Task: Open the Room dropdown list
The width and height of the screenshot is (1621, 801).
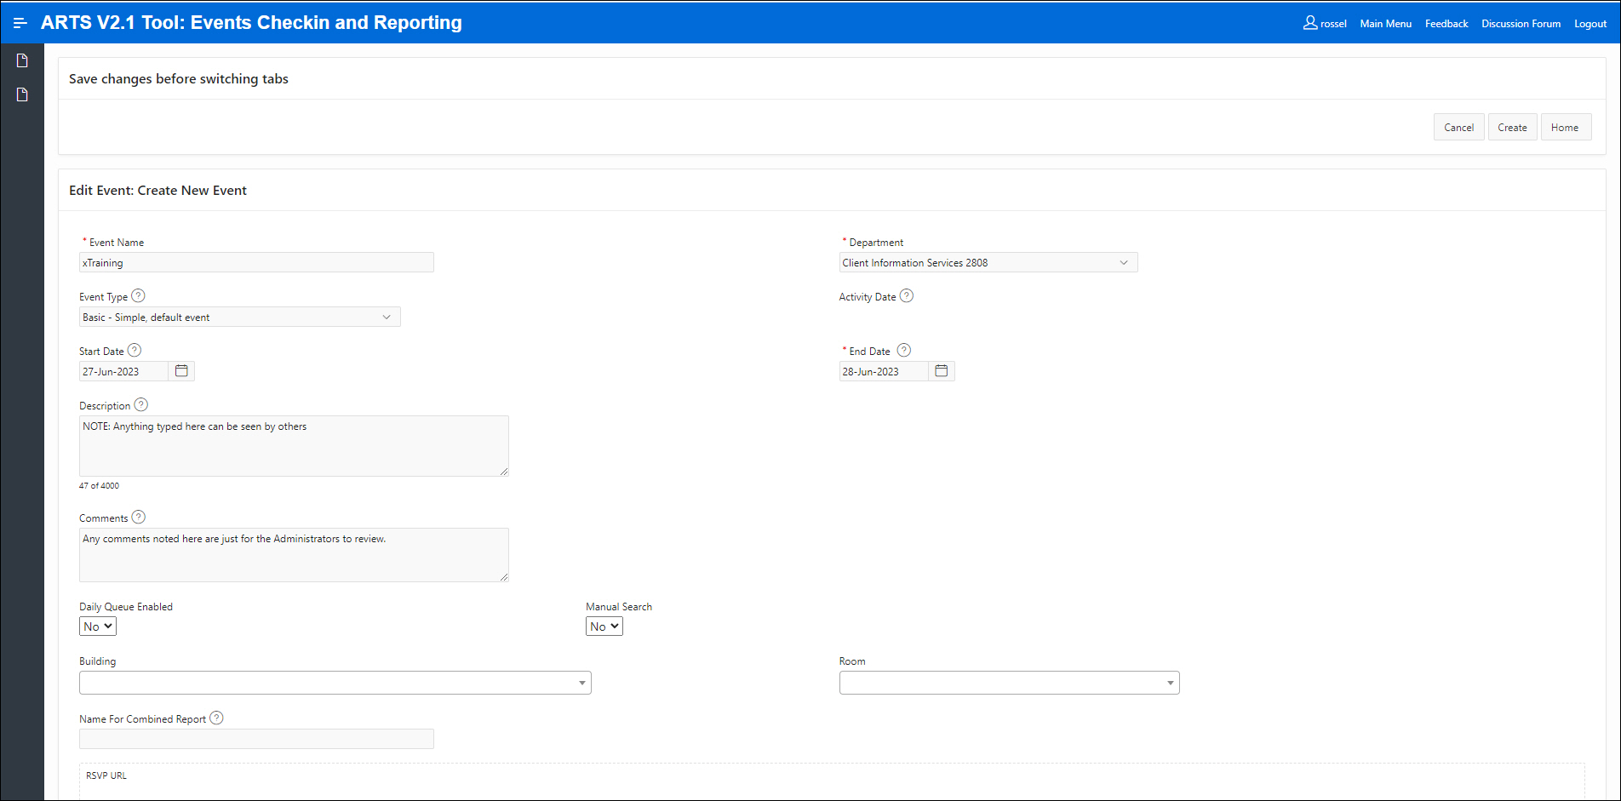Action: 1010,683
